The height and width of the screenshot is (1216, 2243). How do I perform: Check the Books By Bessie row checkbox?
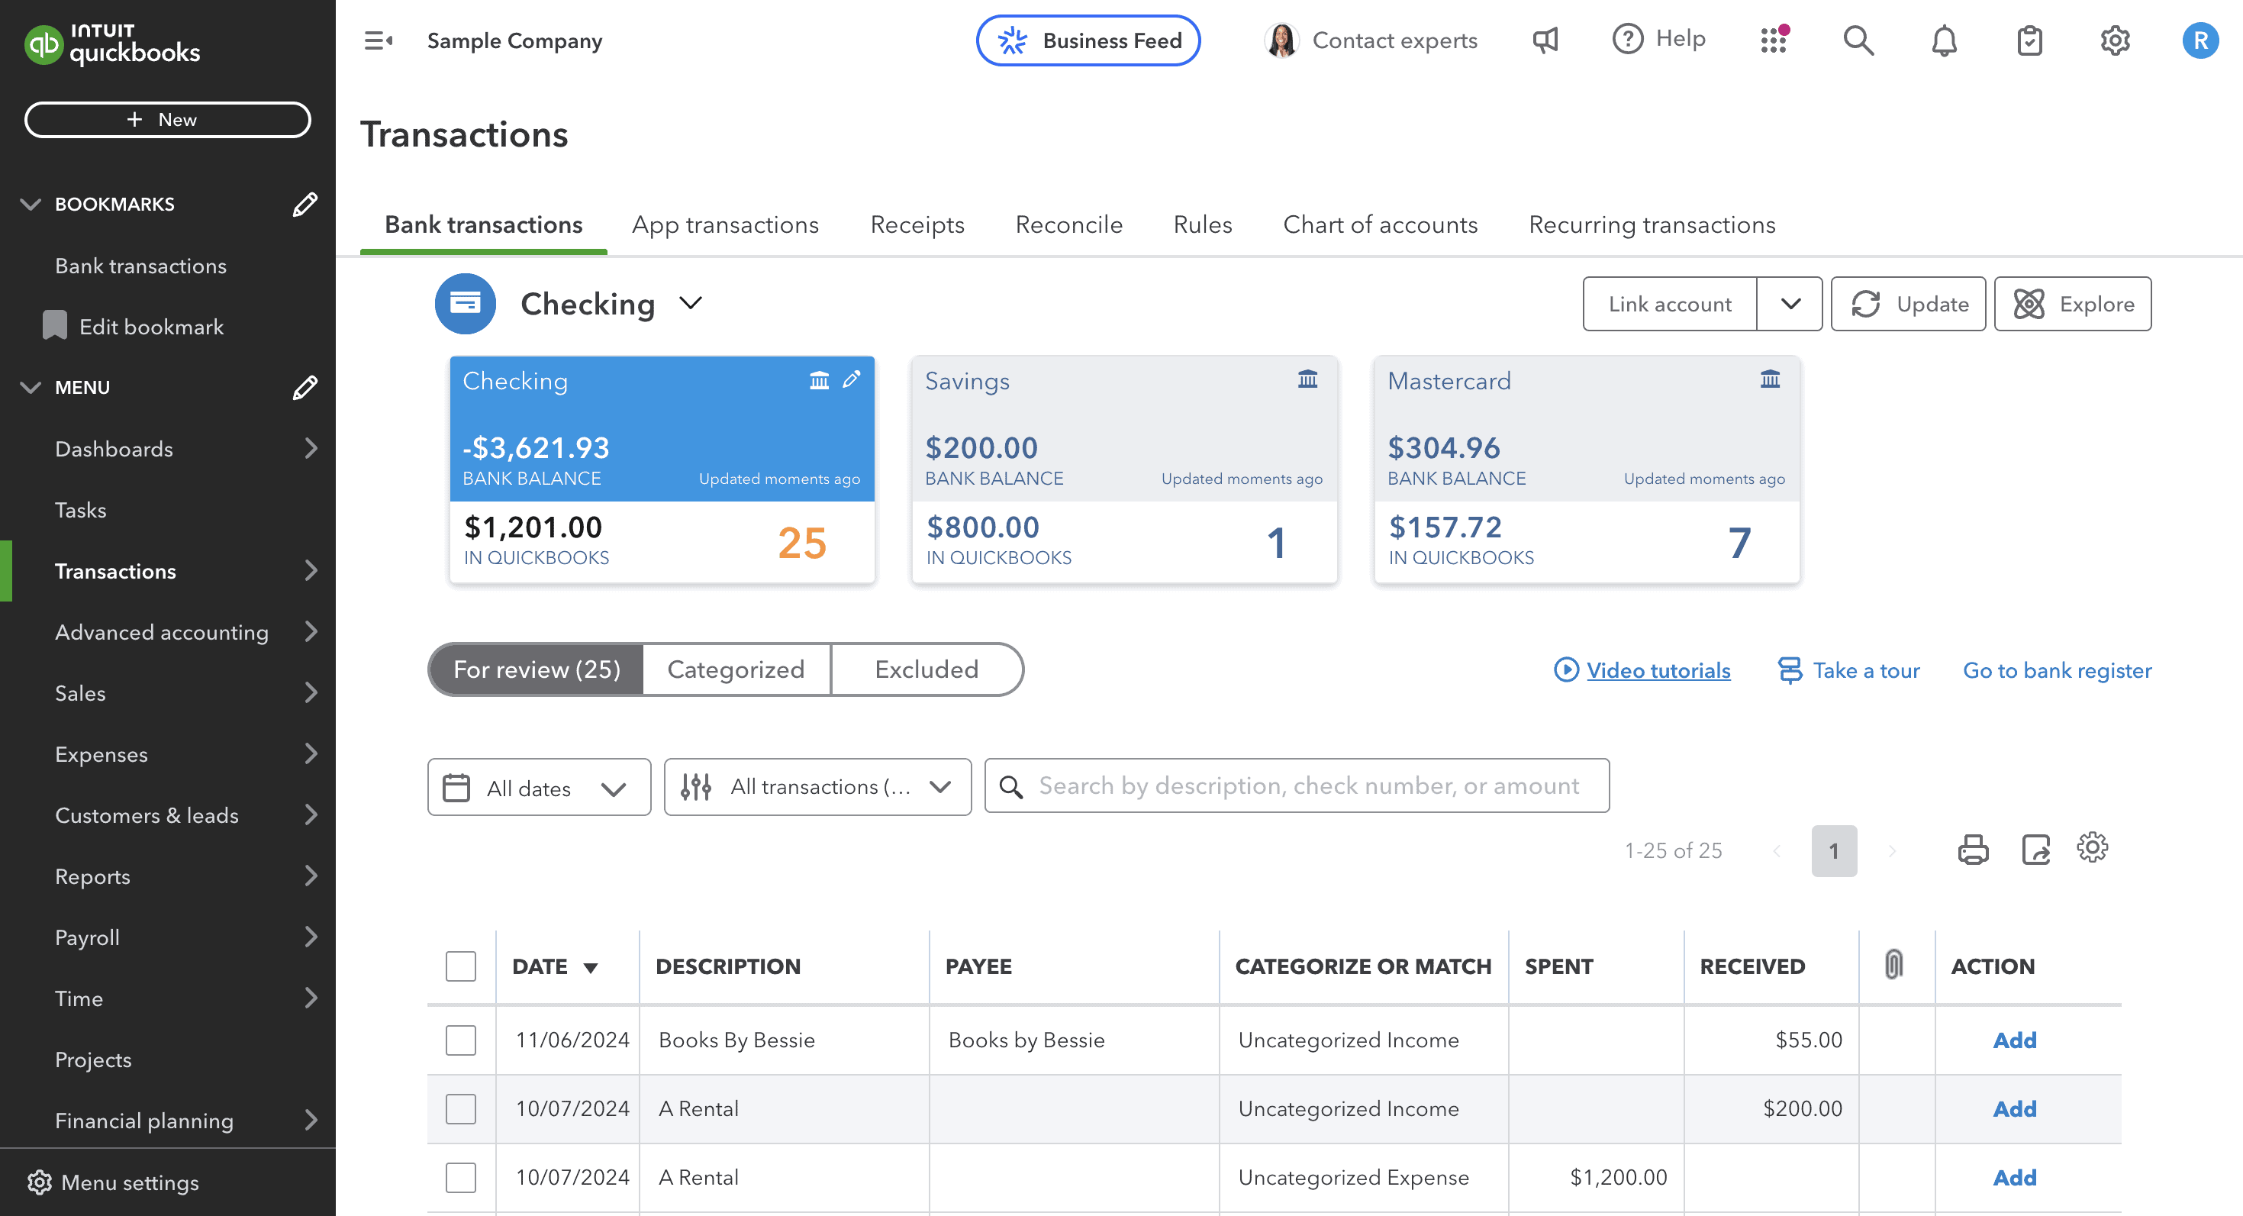461,1040
